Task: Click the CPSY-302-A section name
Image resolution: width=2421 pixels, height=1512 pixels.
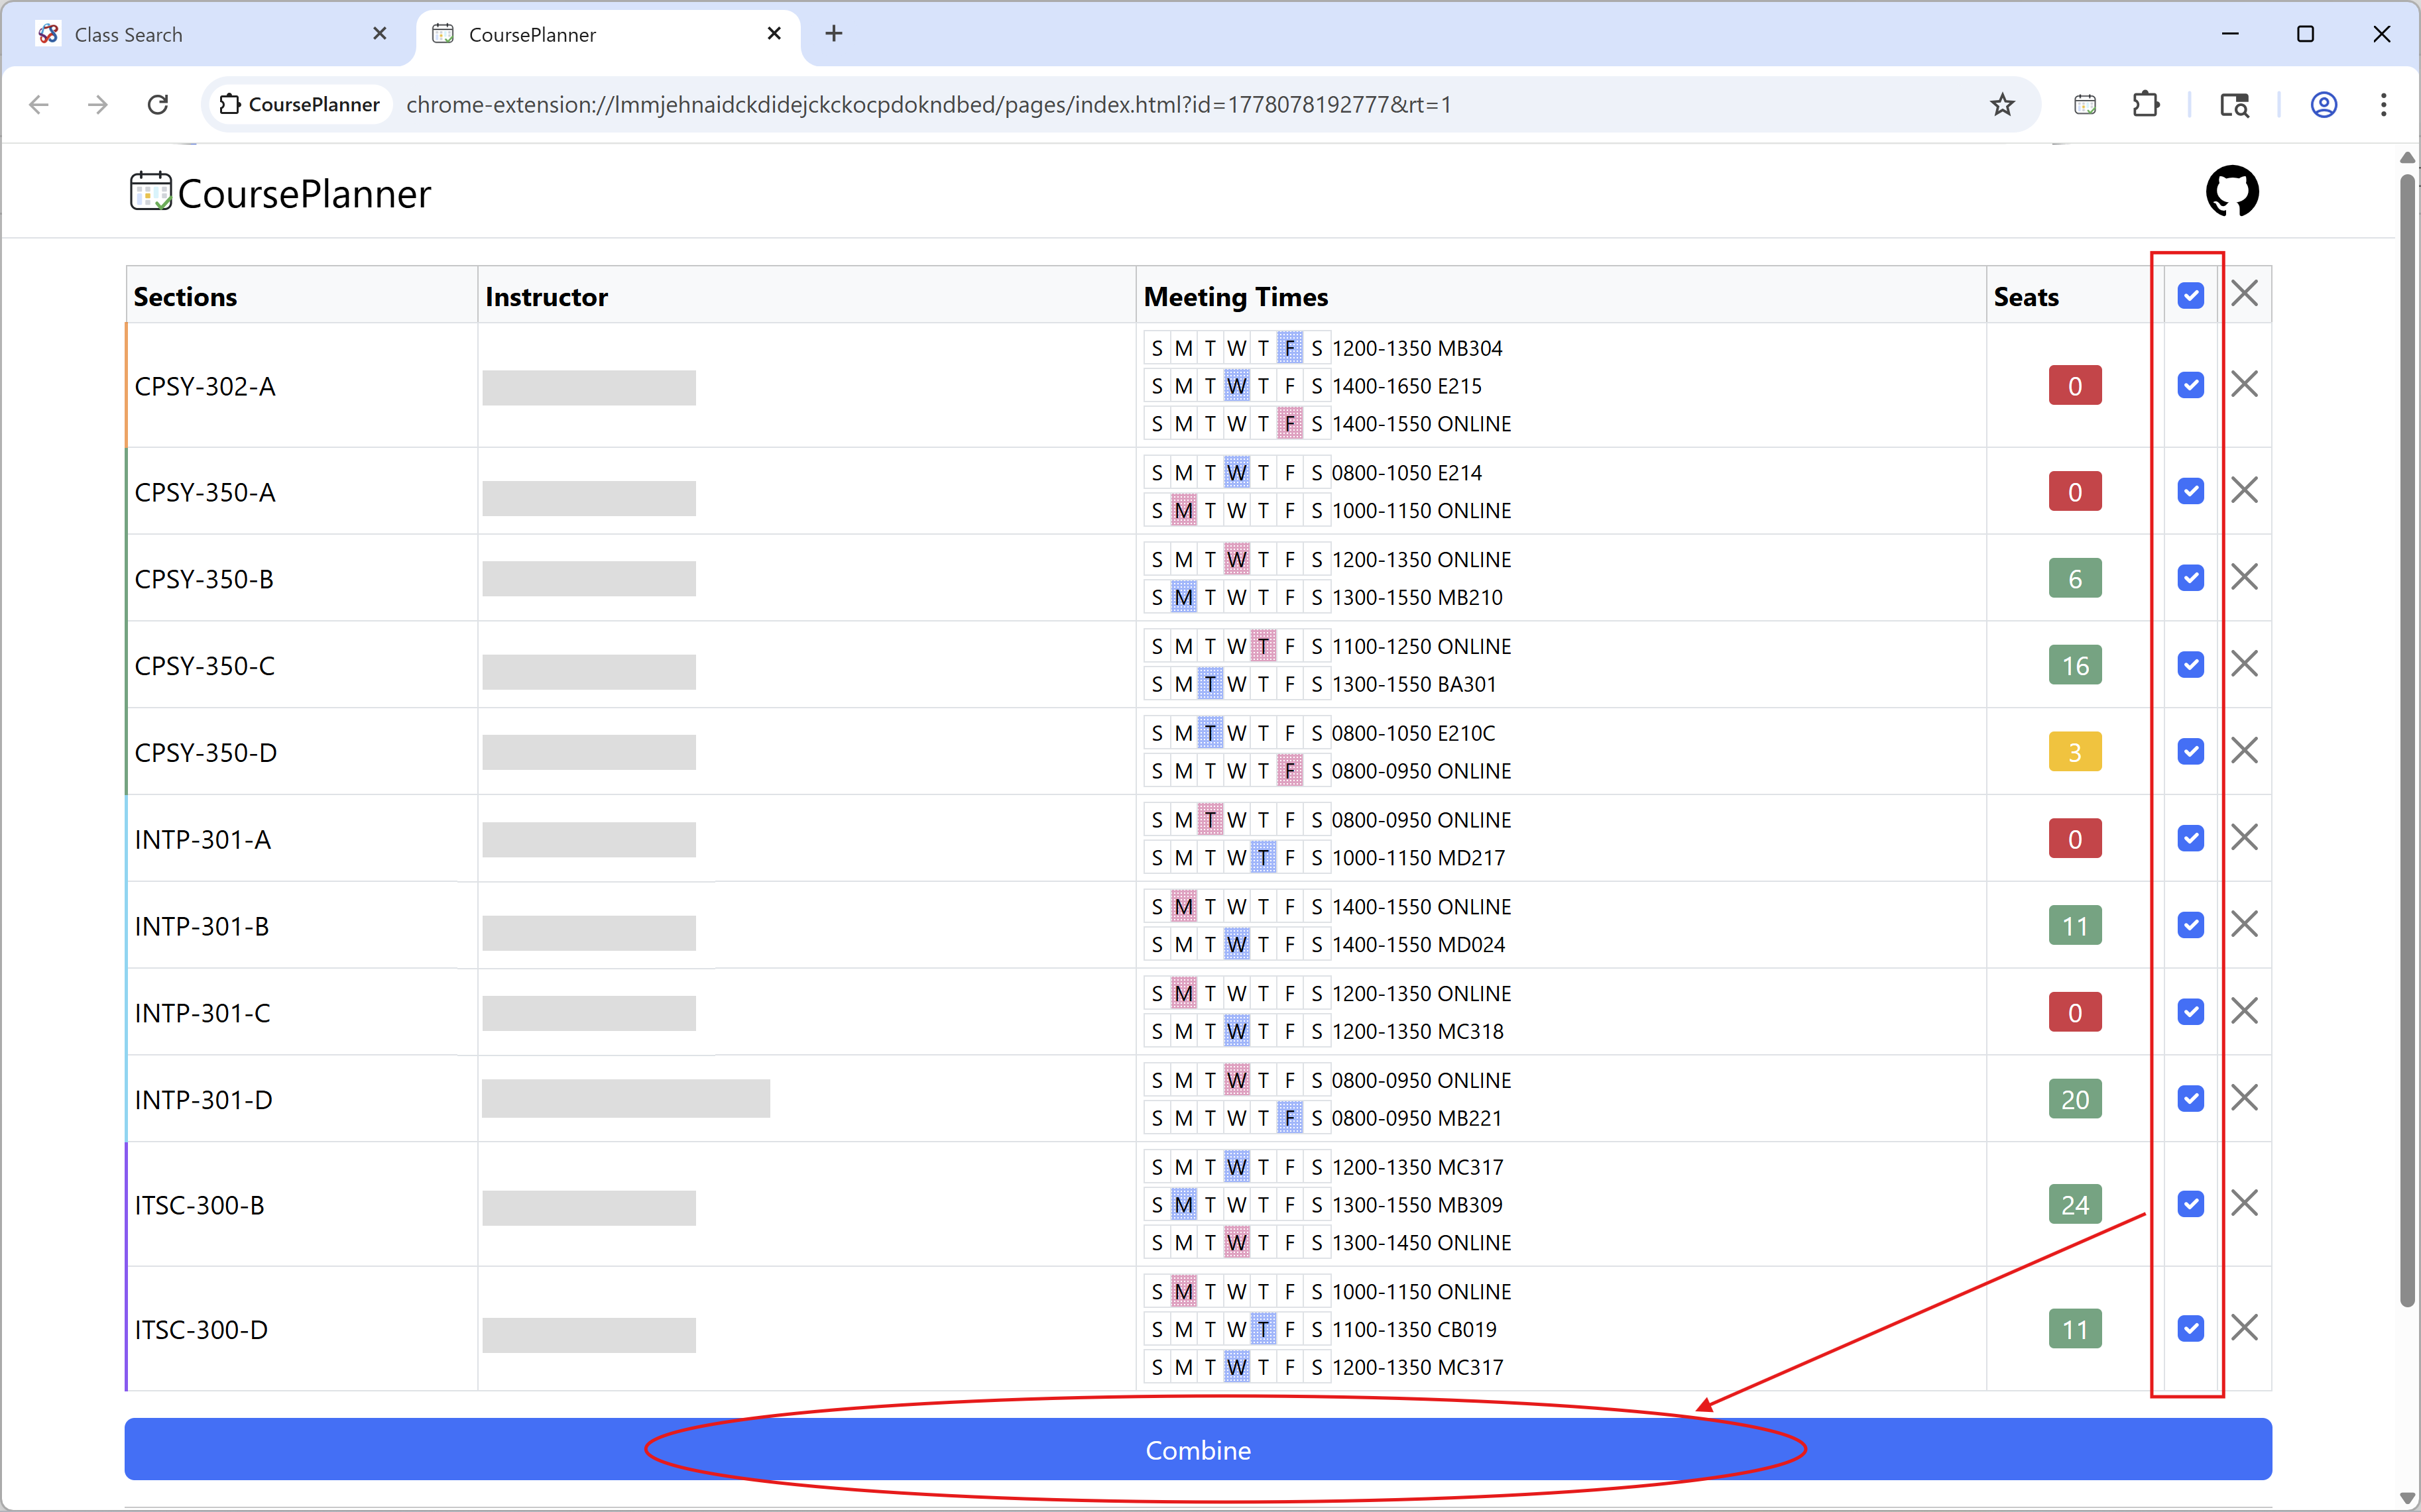Action: (205, 386)
